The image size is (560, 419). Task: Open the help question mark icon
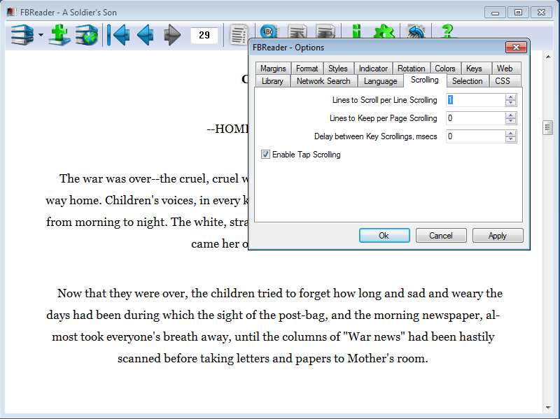point(447,31)
